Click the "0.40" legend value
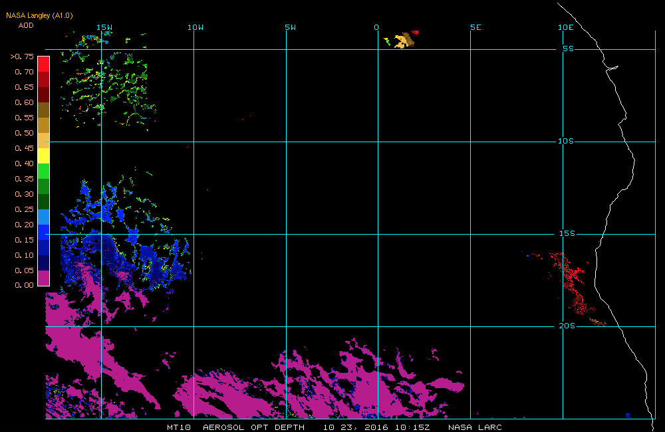Viewport: 665px width, 432px height. (24, 163)
